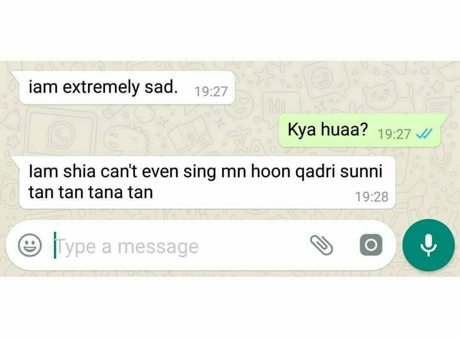Tap the 19:27 timestamp on 'extremely sad'
Viewport: 460px width, 338px height.
point(211,92)
